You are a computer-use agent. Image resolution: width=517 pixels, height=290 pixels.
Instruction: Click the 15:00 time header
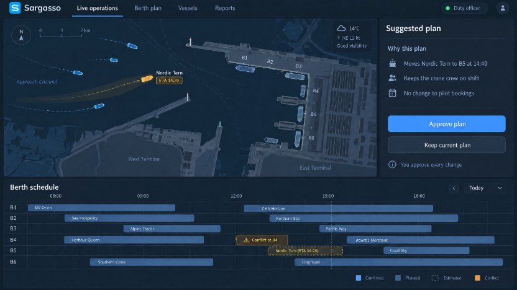[x=328, y=196]
